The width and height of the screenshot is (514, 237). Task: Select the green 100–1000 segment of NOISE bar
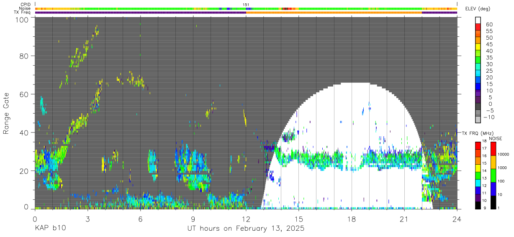[493, 175]
